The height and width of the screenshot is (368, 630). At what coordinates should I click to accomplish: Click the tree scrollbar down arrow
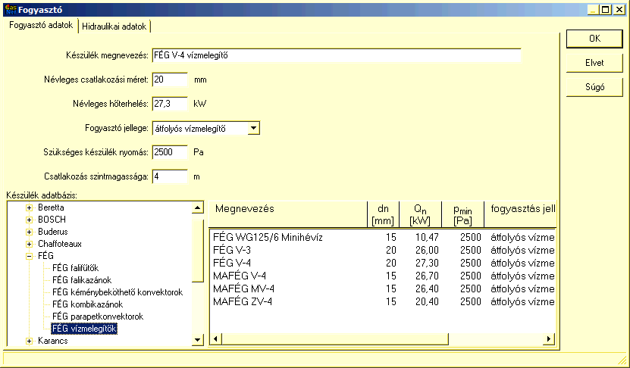(x=197, y=340)
